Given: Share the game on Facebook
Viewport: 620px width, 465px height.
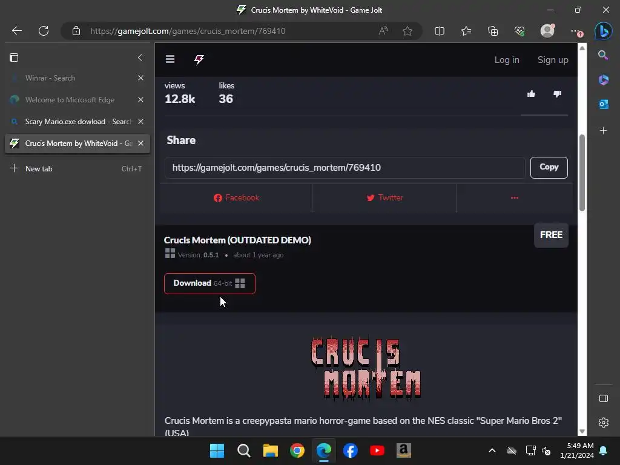Looking at the screenshot, I should (236, 198).
